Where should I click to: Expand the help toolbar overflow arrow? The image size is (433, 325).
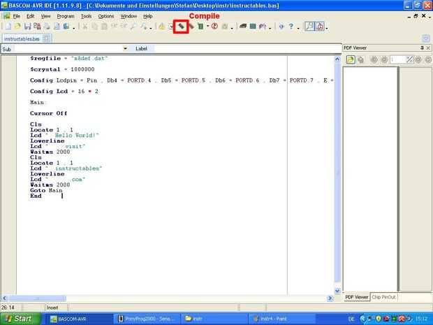point(298,28)
